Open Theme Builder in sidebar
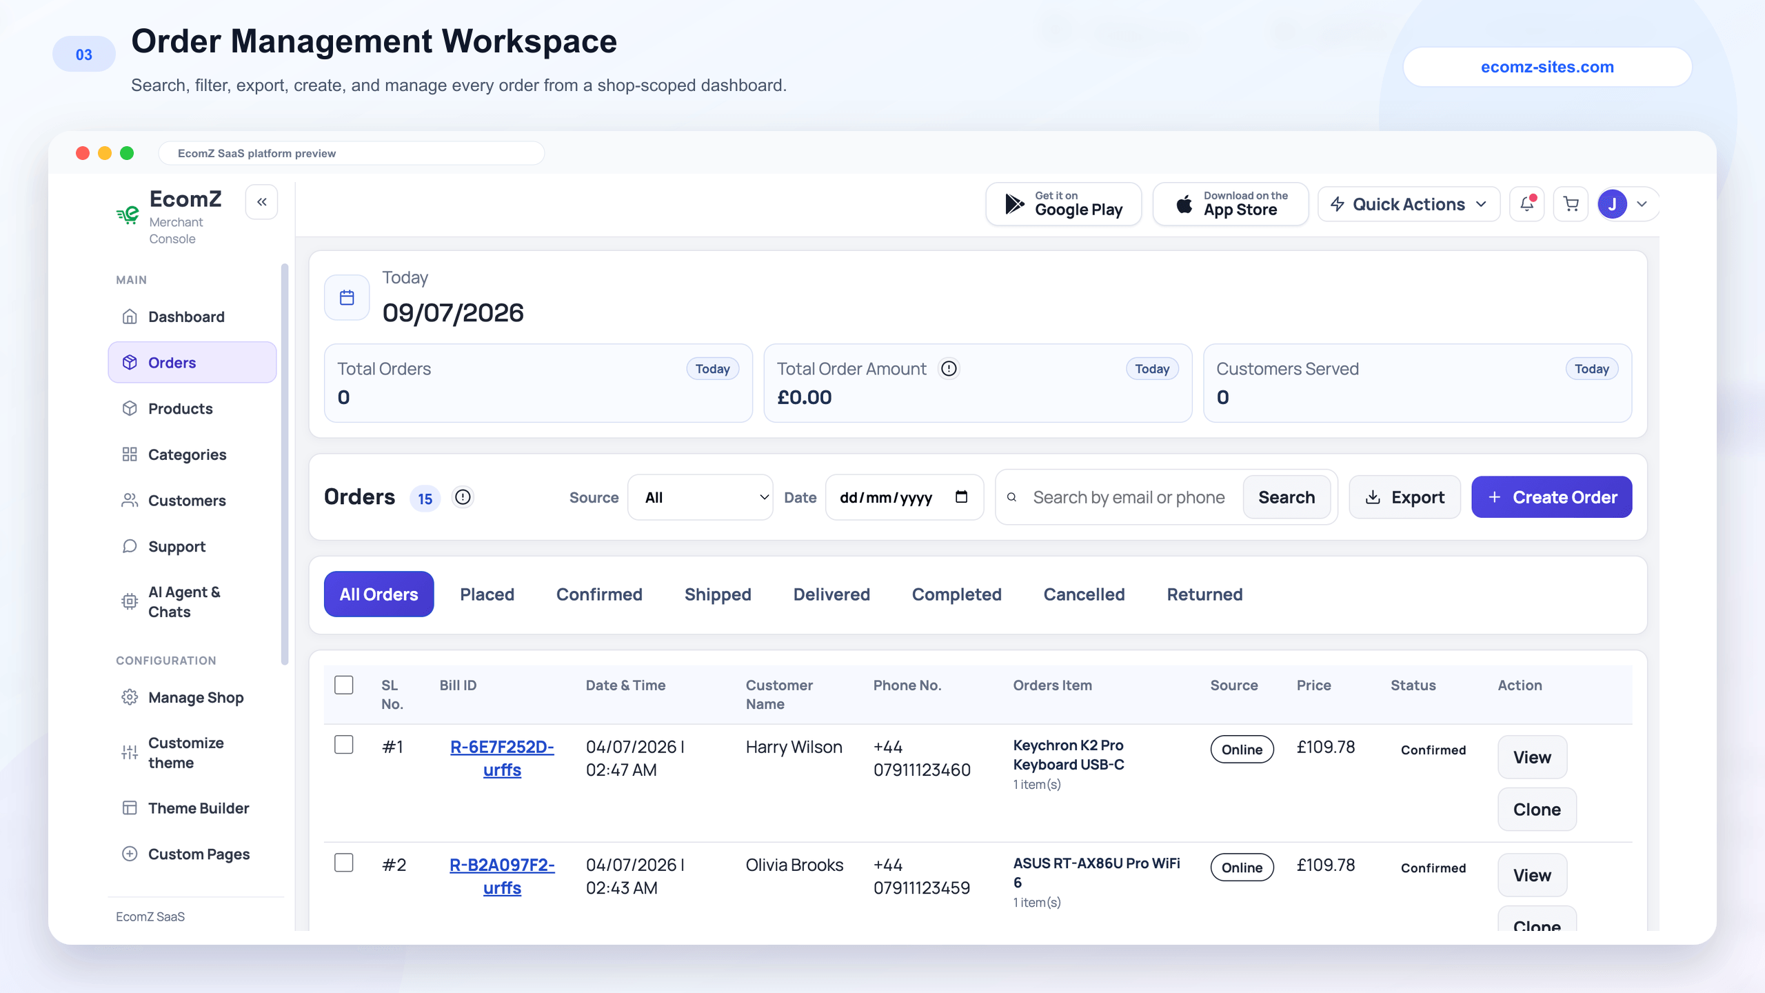Screen dimensions: 1765x993 point(192,808)
